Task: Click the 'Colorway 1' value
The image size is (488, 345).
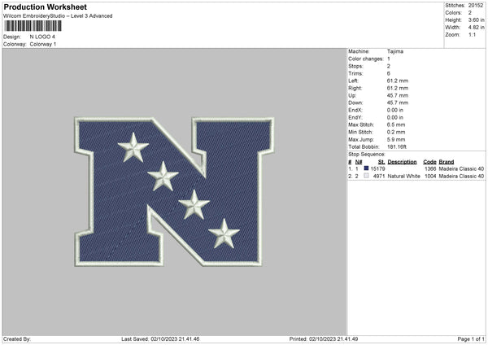Action: 43,44
